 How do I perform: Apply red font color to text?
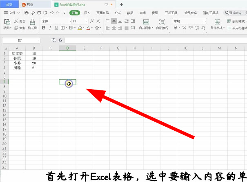[x=88, y=28]
